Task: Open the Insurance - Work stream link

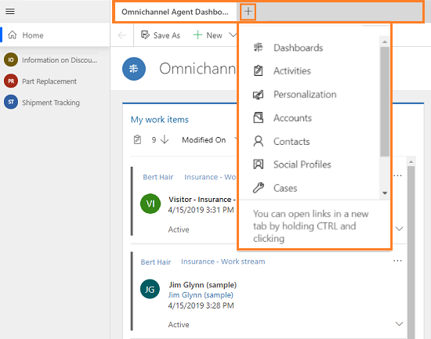Action: (223, 261)
